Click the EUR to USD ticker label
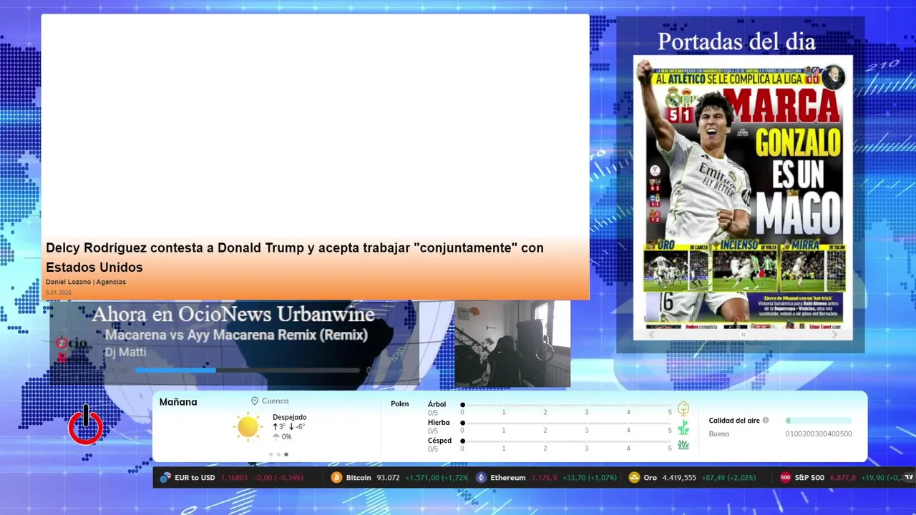Image resolution: width=916 pixels, height=515 pixels. tap(195, 478)
